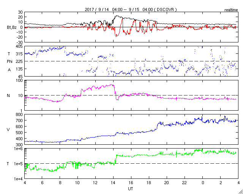Click the "1e+5" temperature tick
The width and height of the screenshot is (243, 194).
19,164
